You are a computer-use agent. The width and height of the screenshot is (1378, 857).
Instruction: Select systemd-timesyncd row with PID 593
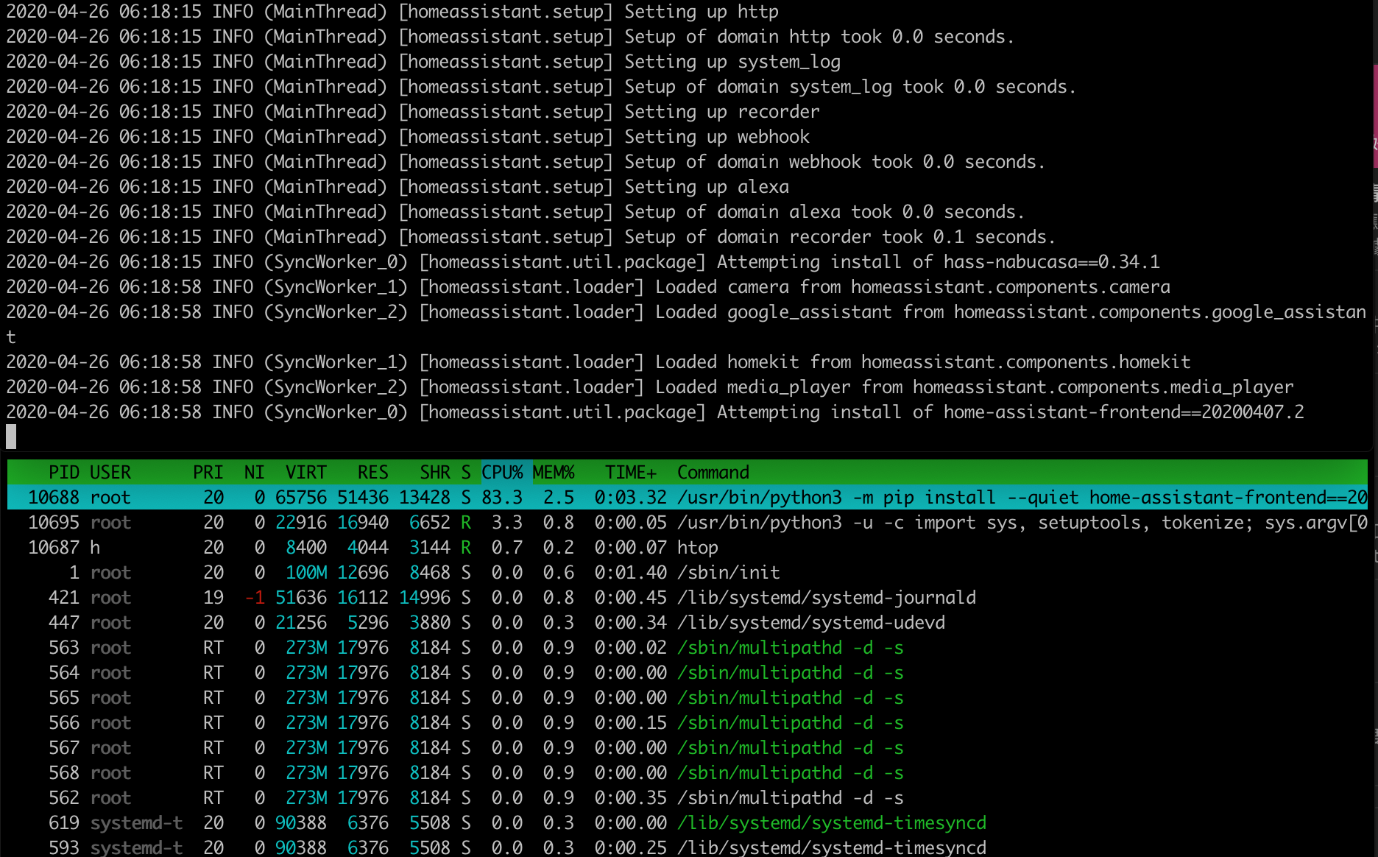pyautogui.click(x=688, y=847)
